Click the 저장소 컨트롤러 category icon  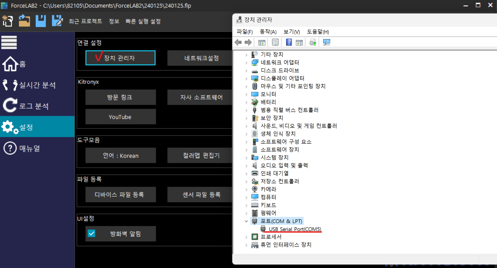[255, 181]
